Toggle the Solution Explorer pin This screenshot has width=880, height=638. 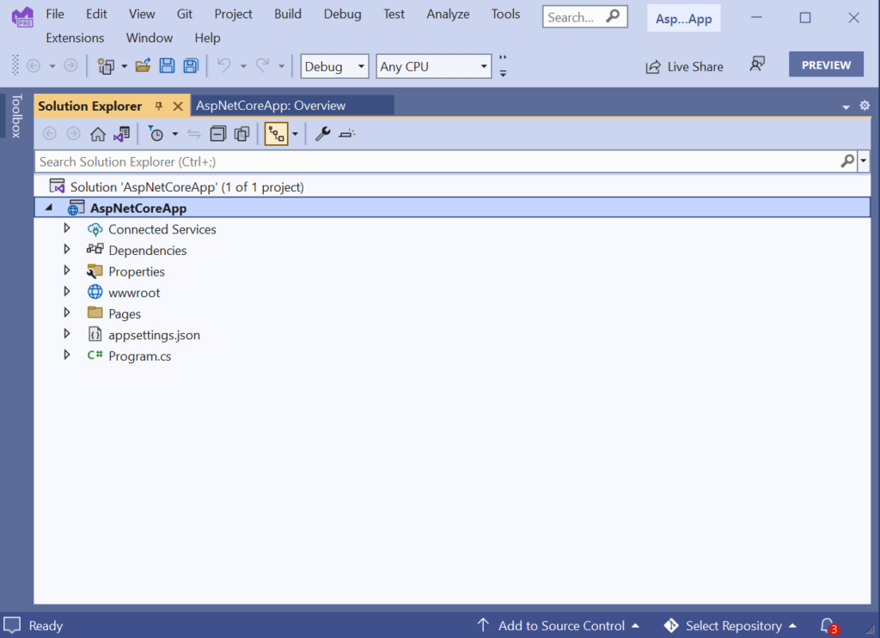tap(159, 106)
